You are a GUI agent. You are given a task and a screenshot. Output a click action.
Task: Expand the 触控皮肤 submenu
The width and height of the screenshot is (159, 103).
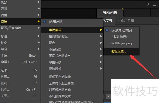pyautogui.click(x=72, y=62)
